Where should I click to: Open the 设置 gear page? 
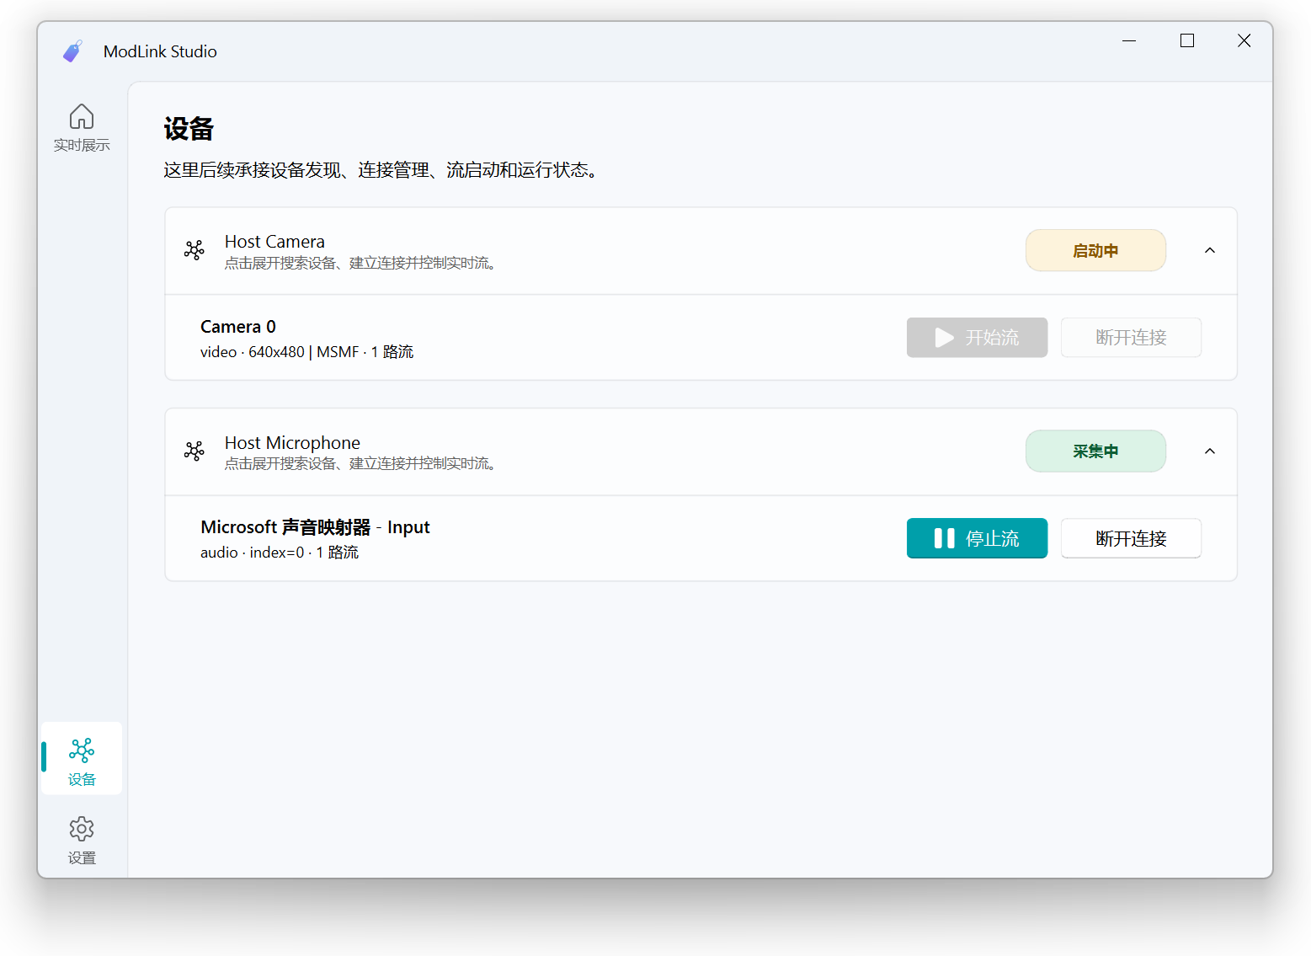coord(82,840)
